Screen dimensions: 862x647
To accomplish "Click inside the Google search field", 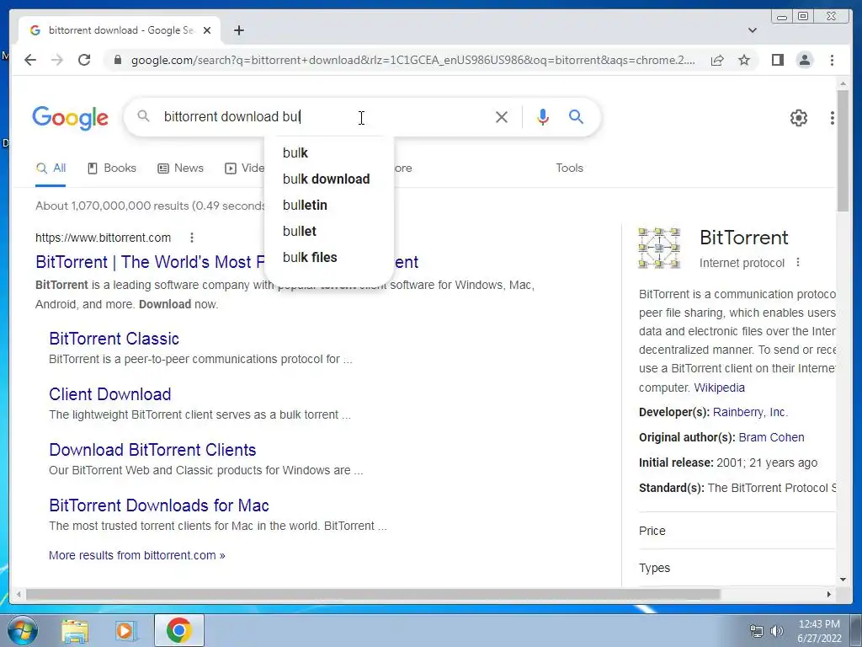I will pos(324,116).
